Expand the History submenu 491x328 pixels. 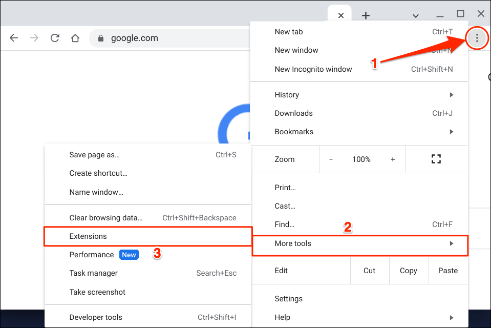point(358,95)
